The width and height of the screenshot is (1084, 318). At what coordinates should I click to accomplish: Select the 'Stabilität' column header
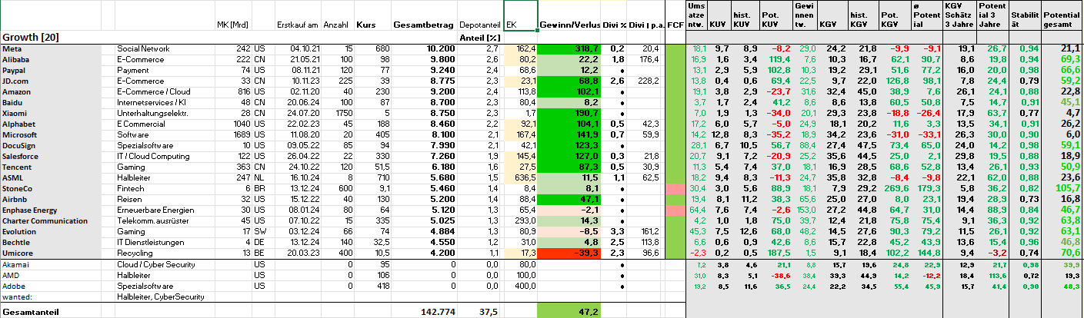[x=1024, y=15]
